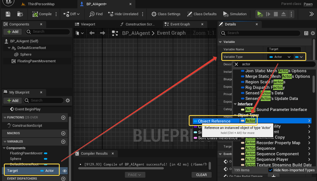317x181 pixels.
Task: Close the BP_AIAgent tab
Action: click(x=130, y=4)
